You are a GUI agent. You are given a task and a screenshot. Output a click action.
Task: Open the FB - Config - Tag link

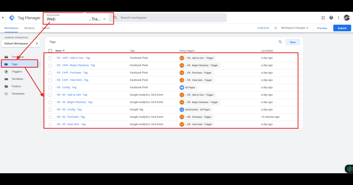tap(66, 87)
